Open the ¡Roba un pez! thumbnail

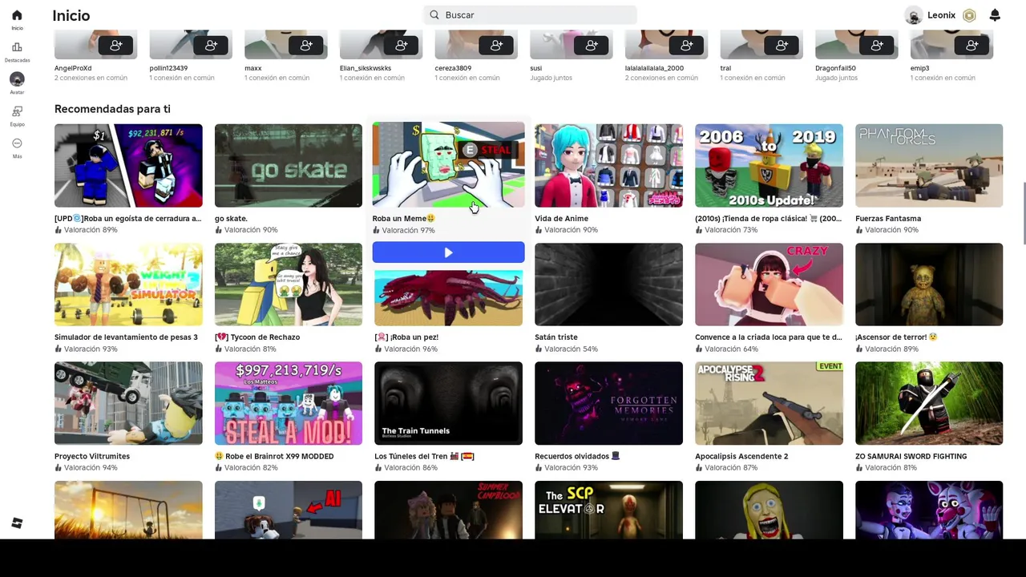[448, 297]
